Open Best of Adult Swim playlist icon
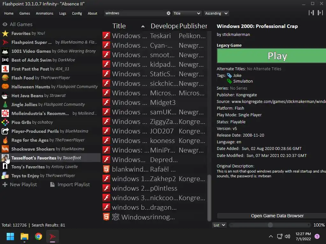Viewport: 326px width, 244px height. coord(5,60)
